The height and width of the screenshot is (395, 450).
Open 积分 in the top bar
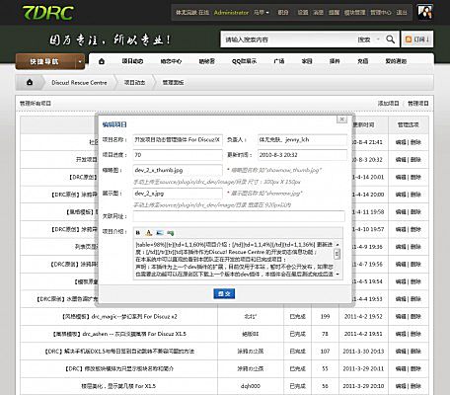tap(283, 13)
